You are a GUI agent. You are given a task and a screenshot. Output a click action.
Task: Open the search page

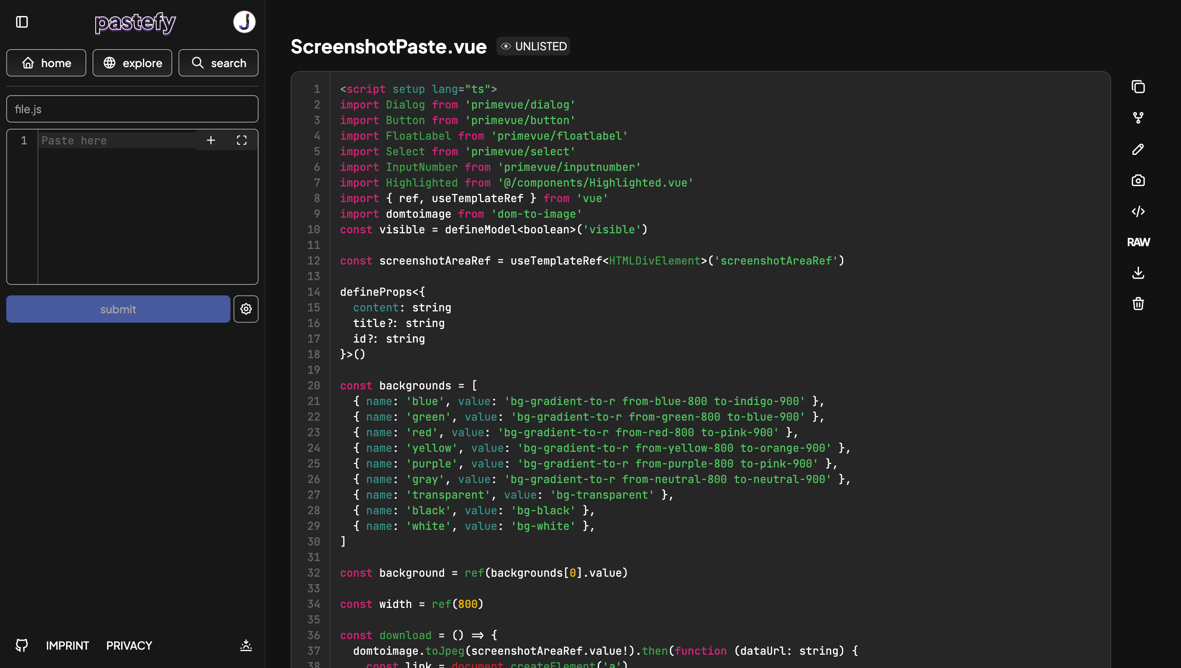pyautogui.click(x=218, y=63)
